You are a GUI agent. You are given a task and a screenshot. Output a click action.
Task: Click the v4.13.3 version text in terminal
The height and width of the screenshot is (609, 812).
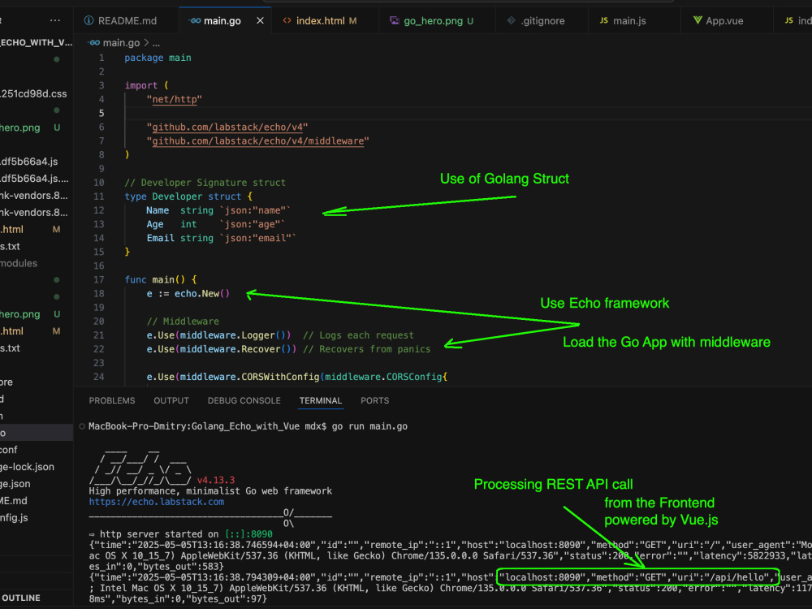pyautogui.click(x=216, y=481)
